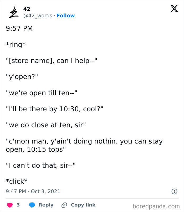
Task: Click the X logo in the top corner
Action: (174, 9)
